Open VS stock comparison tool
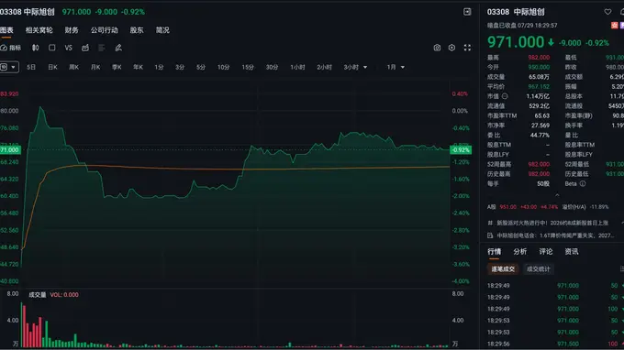The height and width of the screenshot is (350, 624). pyautogui.click(x=69, y=48)
